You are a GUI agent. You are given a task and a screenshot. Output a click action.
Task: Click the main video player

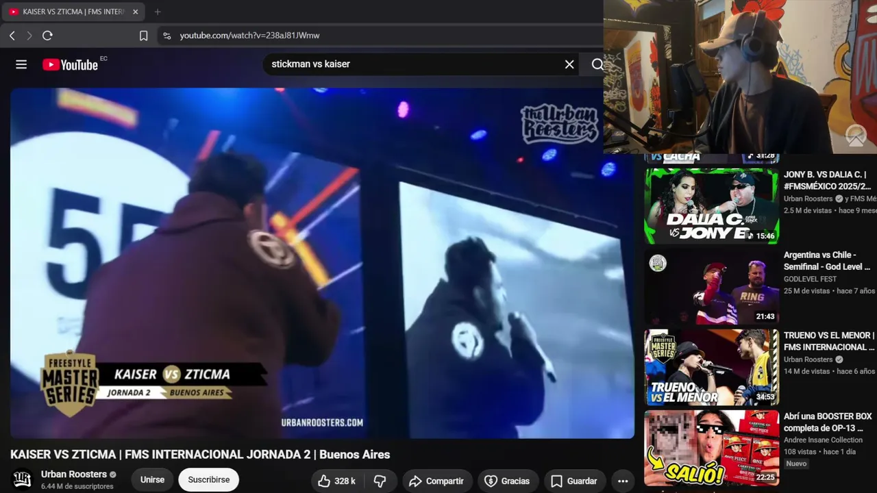[x=322, y=263]
